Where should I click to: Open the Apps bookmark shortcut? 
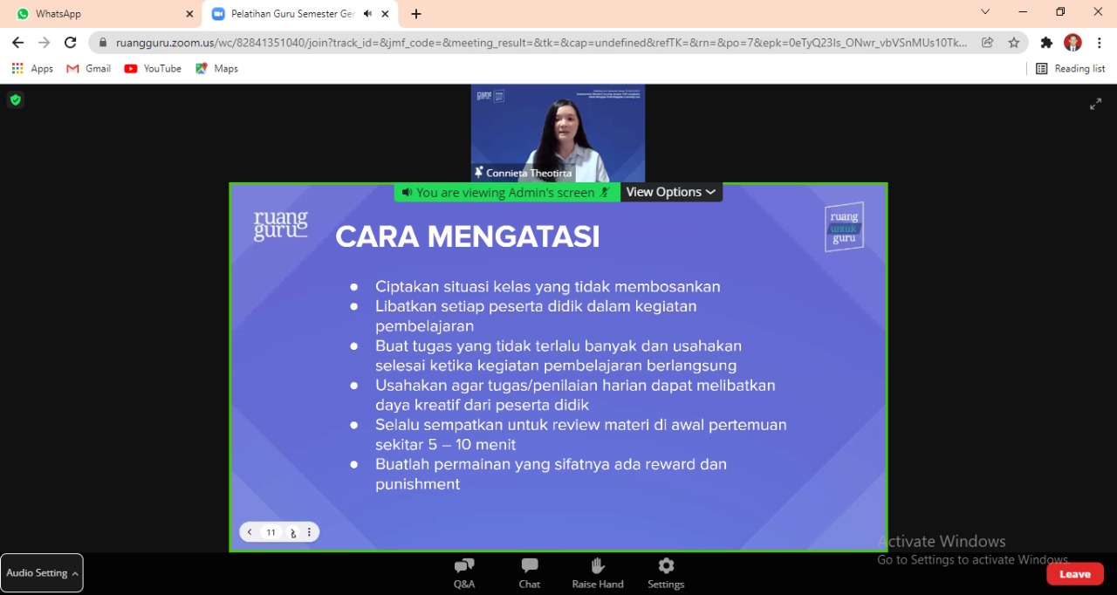32,68
